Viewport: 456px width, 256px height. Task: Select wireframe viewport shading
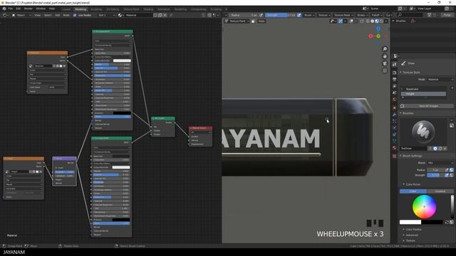click(368, 21)
